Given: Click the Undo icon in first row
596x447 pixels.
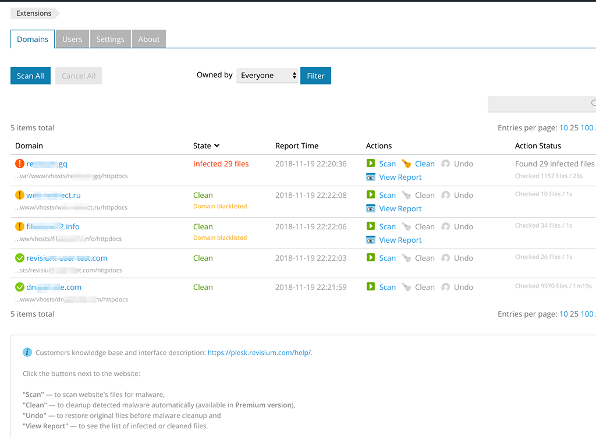Looking at the screenshot, I should point(446,164).
